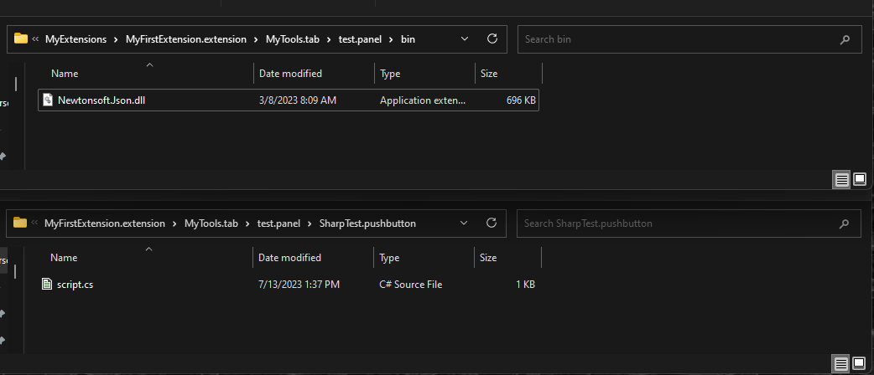The height and width of the screenshot is (375, 874).
Task: Click the search magnifier in Search bin box
Action: pos(844,39)
